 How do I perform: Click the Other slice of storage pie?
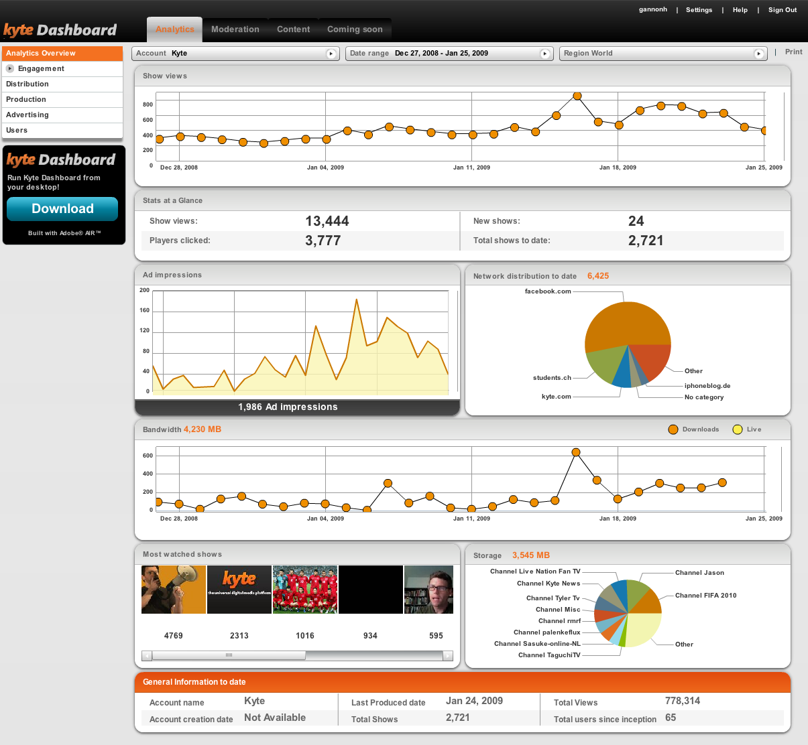(644, 630)
